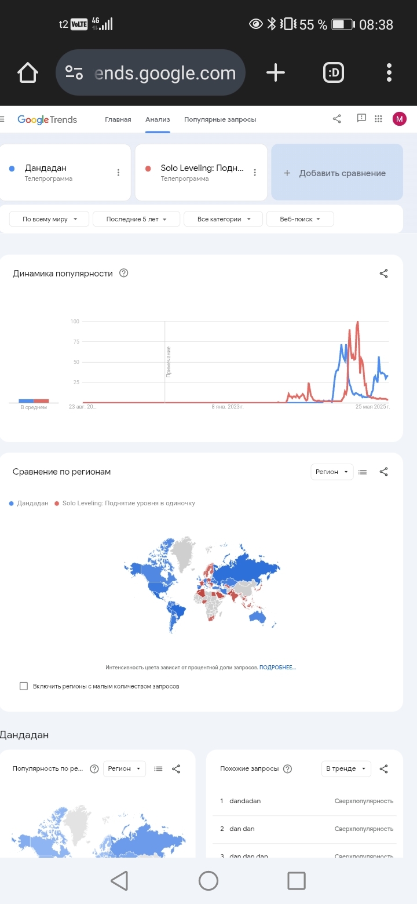Viewport: 417px width, 904px height.
Task: Open options menu for Дандадан term
Action: tap(118, 173)
